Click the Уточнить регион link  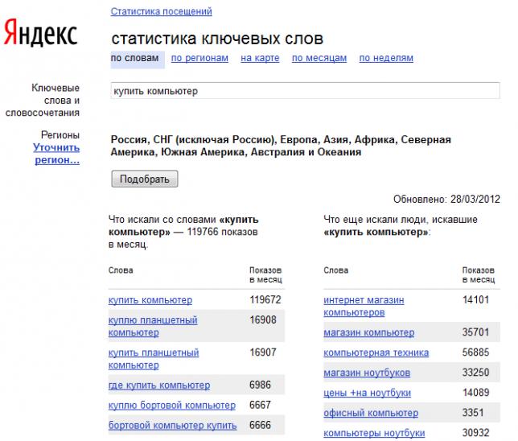point(56,154)
